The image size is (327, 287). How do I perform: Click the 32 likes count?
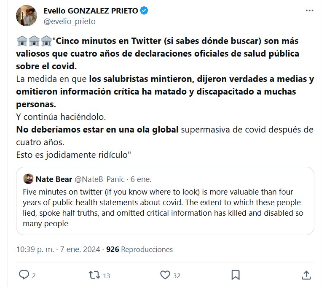tap(177, 276)
